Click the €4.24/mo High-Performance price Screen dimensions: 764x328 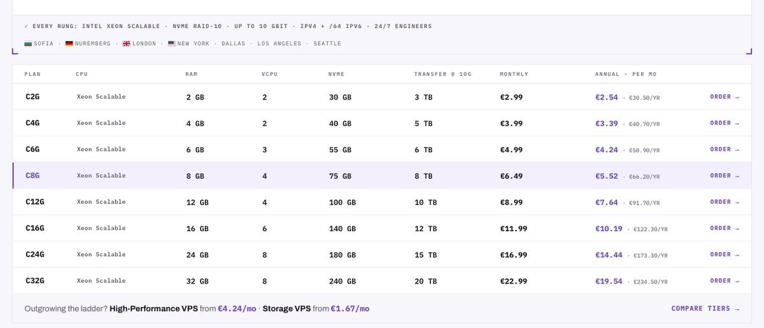pyautogui.click(x=237, y=308)
